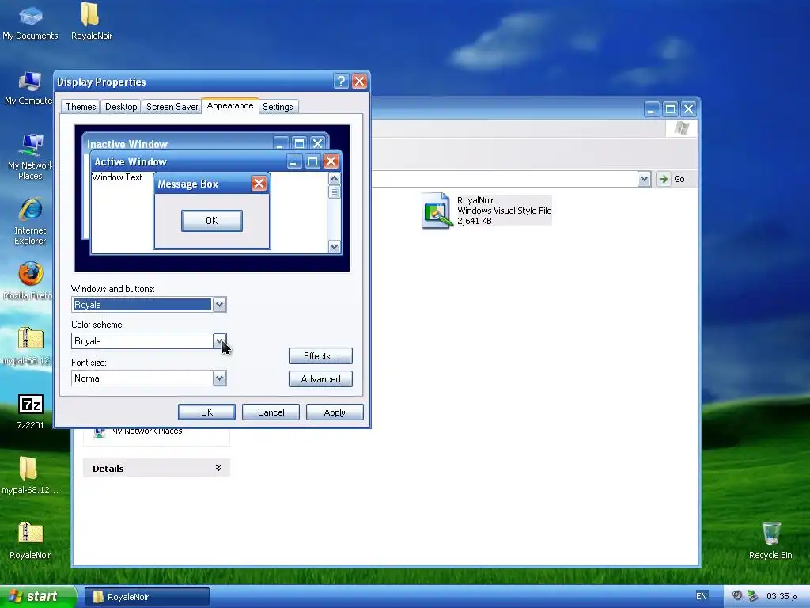Select the Appearance tab

(230, 105)
